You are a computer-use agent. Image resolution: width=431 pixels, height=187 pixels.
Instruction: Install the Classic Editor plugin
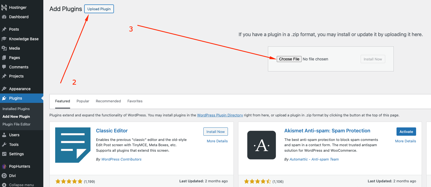(215, 132)
